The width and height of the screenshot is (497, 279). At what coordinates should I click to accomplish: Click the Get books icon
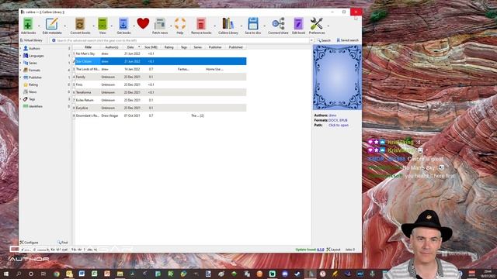click(123, 24)
